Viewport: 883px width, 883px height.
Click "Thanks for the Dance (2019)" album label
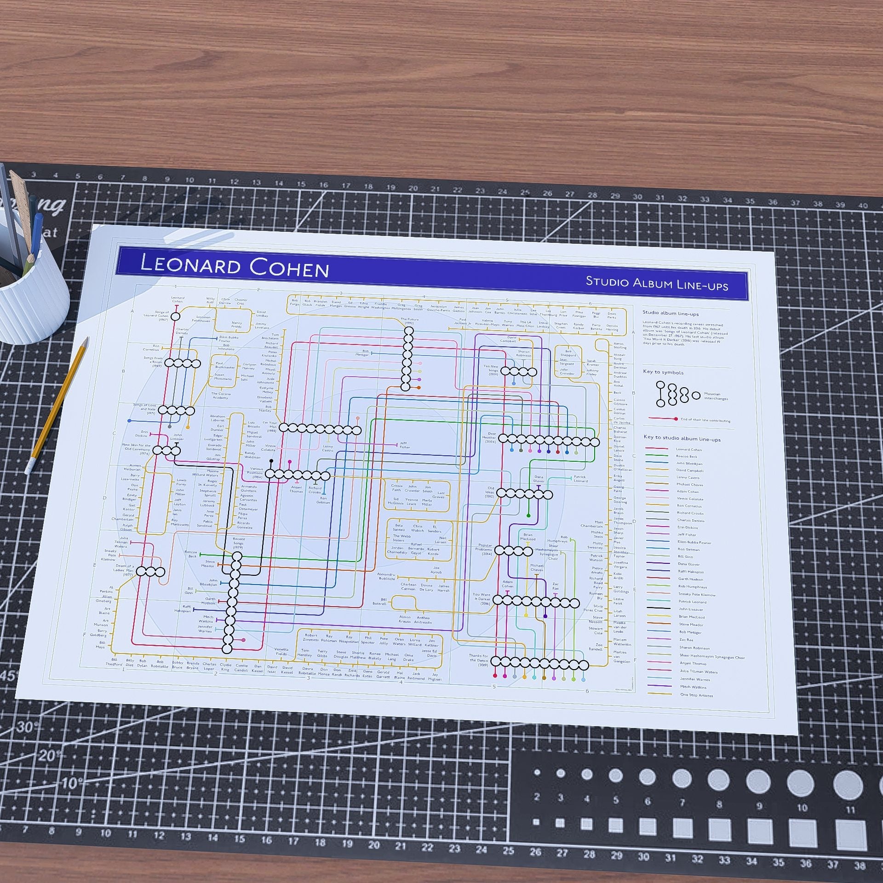pyautogui.click(x=478, y=660)
